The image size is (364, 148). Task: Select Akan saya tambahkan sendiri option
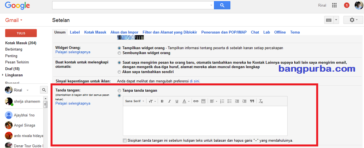pos(120,72)
